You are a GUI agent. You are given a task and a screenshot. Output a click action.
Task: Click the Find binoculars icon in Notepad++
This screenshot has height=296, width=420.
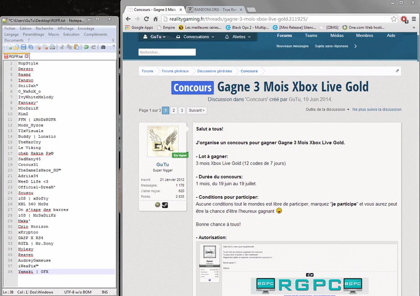tap(103, 47)
